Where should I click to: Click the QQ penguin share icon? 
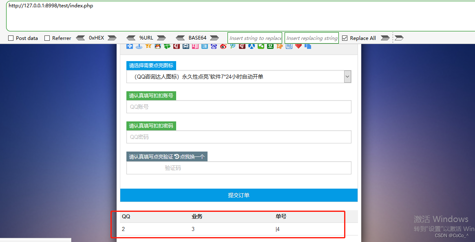157,46
